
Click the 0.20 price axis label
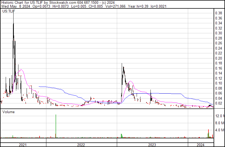[x=218, y=58]
